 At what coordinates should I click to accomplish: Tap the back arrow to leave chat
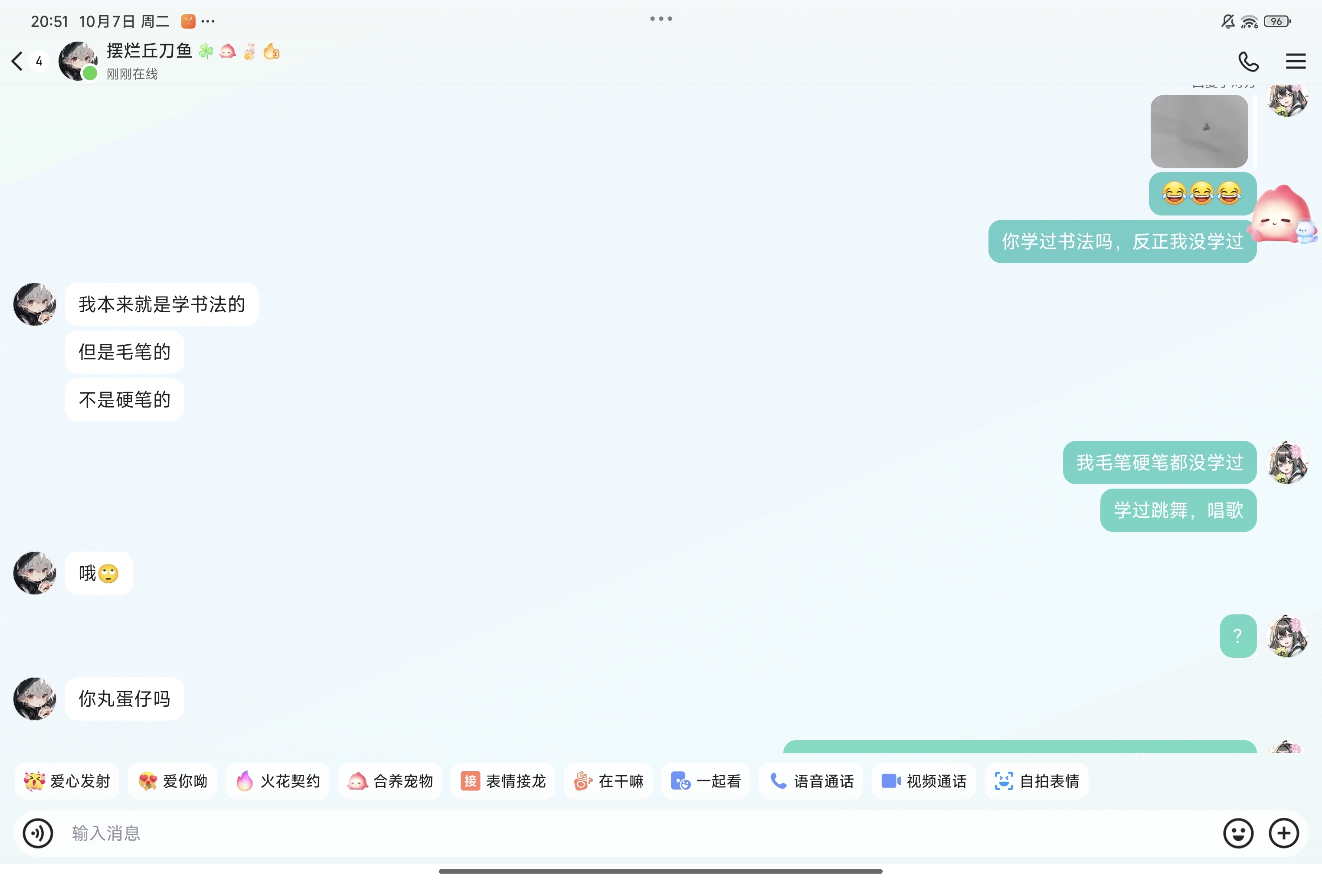click(x=18, y=61)
